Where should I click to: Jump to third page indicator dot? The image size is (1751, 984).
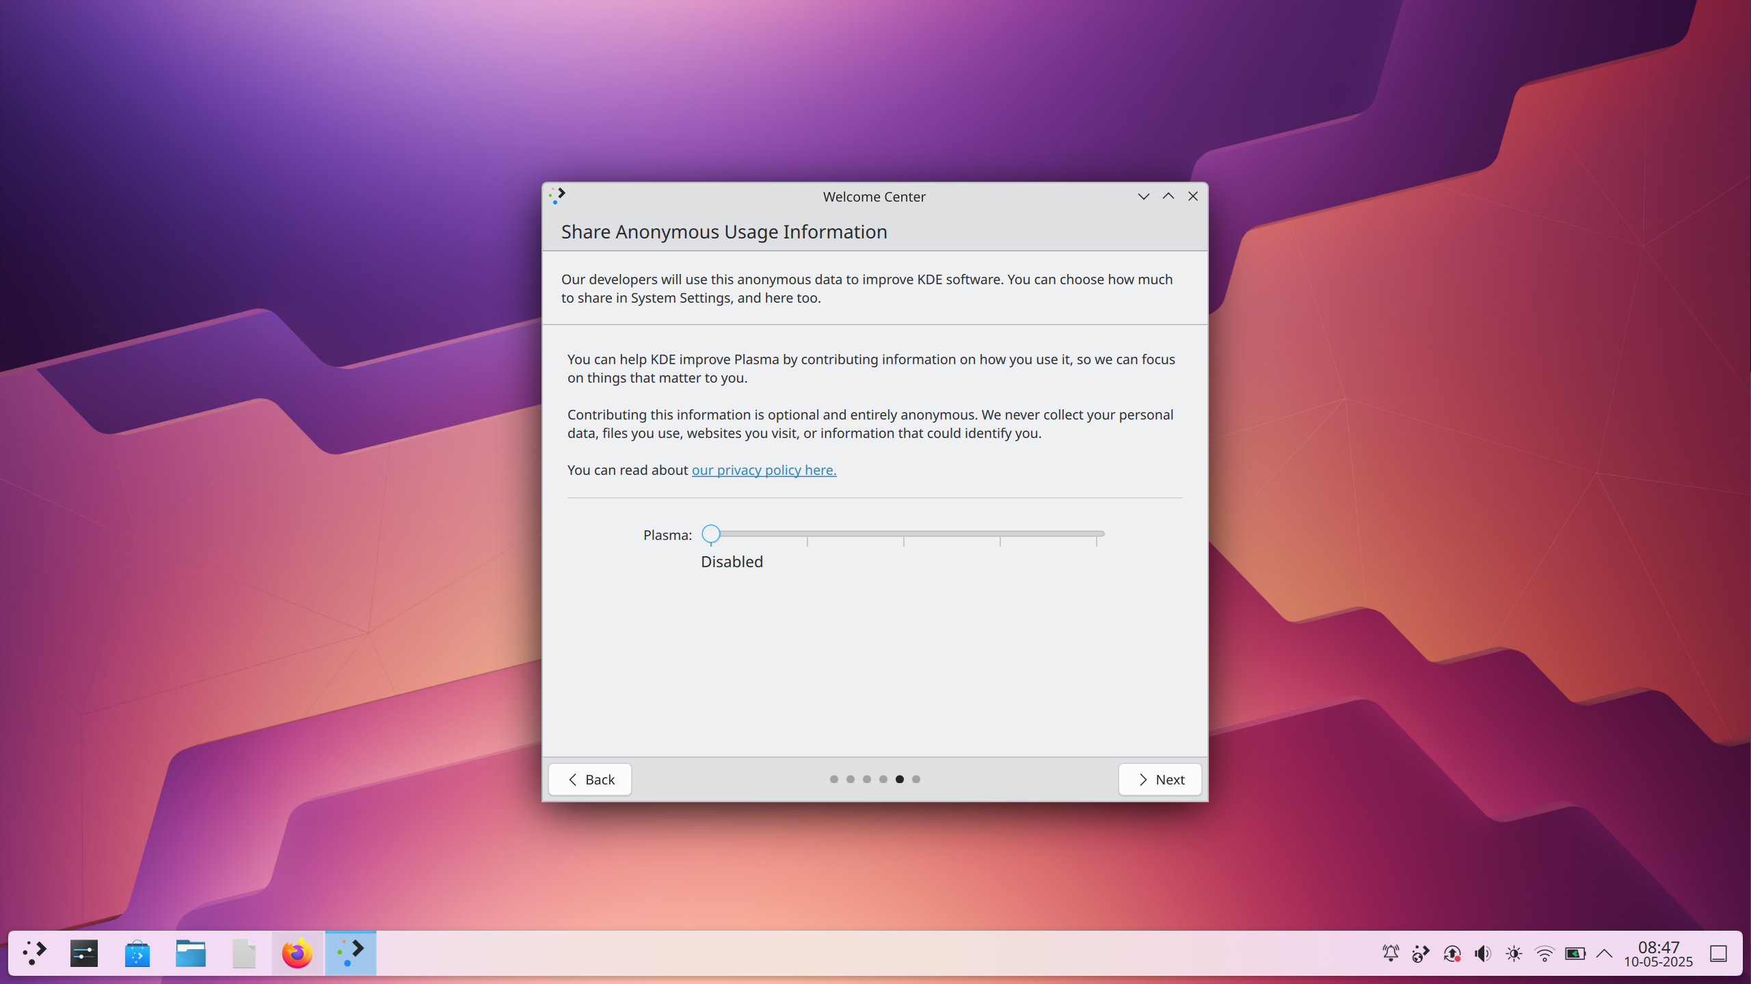[867, 780]
